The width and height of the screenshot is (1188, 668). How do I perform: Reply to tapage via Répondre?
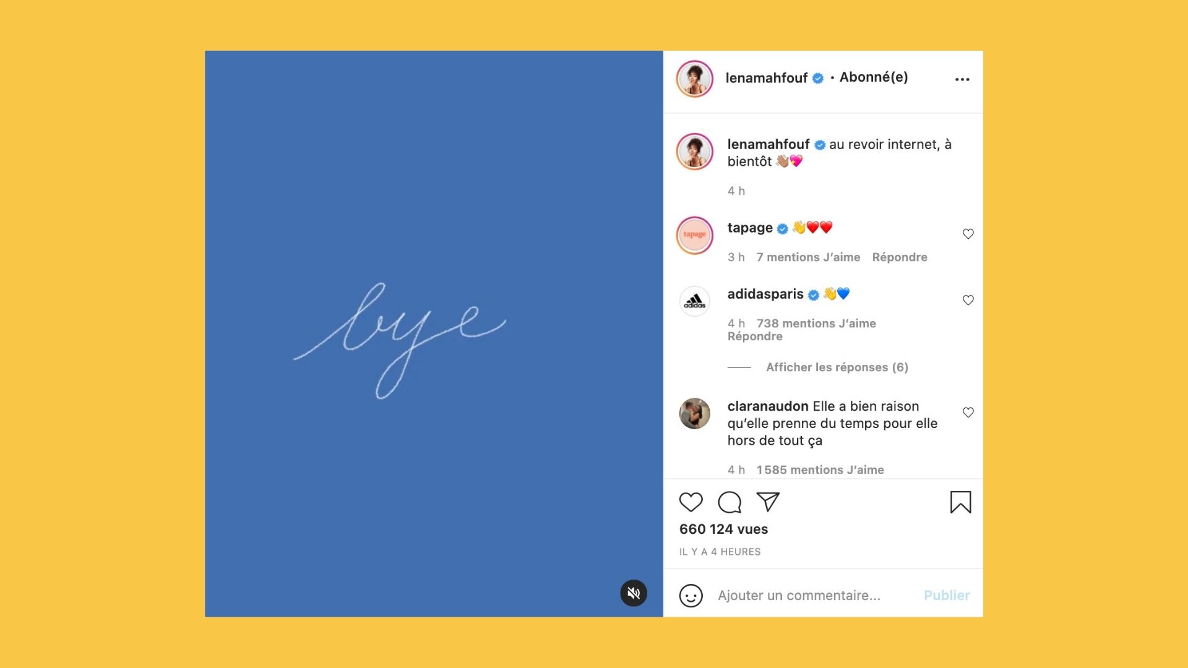pyautogui.click(x=900, y=257)
